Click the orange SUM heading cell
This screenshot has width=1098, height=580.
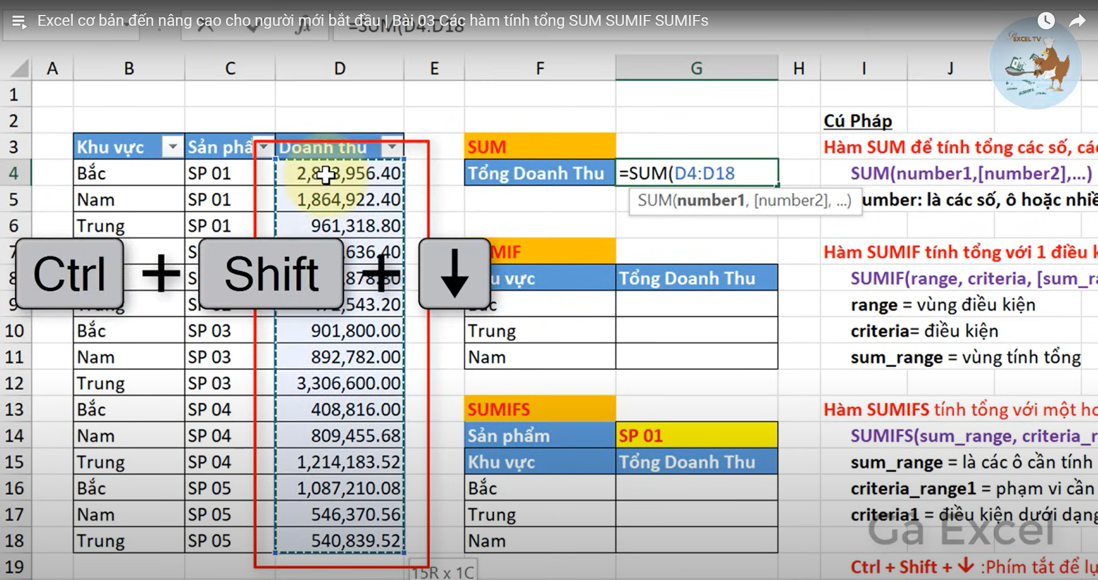(x=540, y=147)
